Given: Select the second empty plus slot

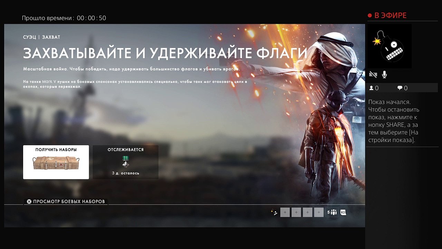Looking at the screenshot, I should (x=296, y=212).
